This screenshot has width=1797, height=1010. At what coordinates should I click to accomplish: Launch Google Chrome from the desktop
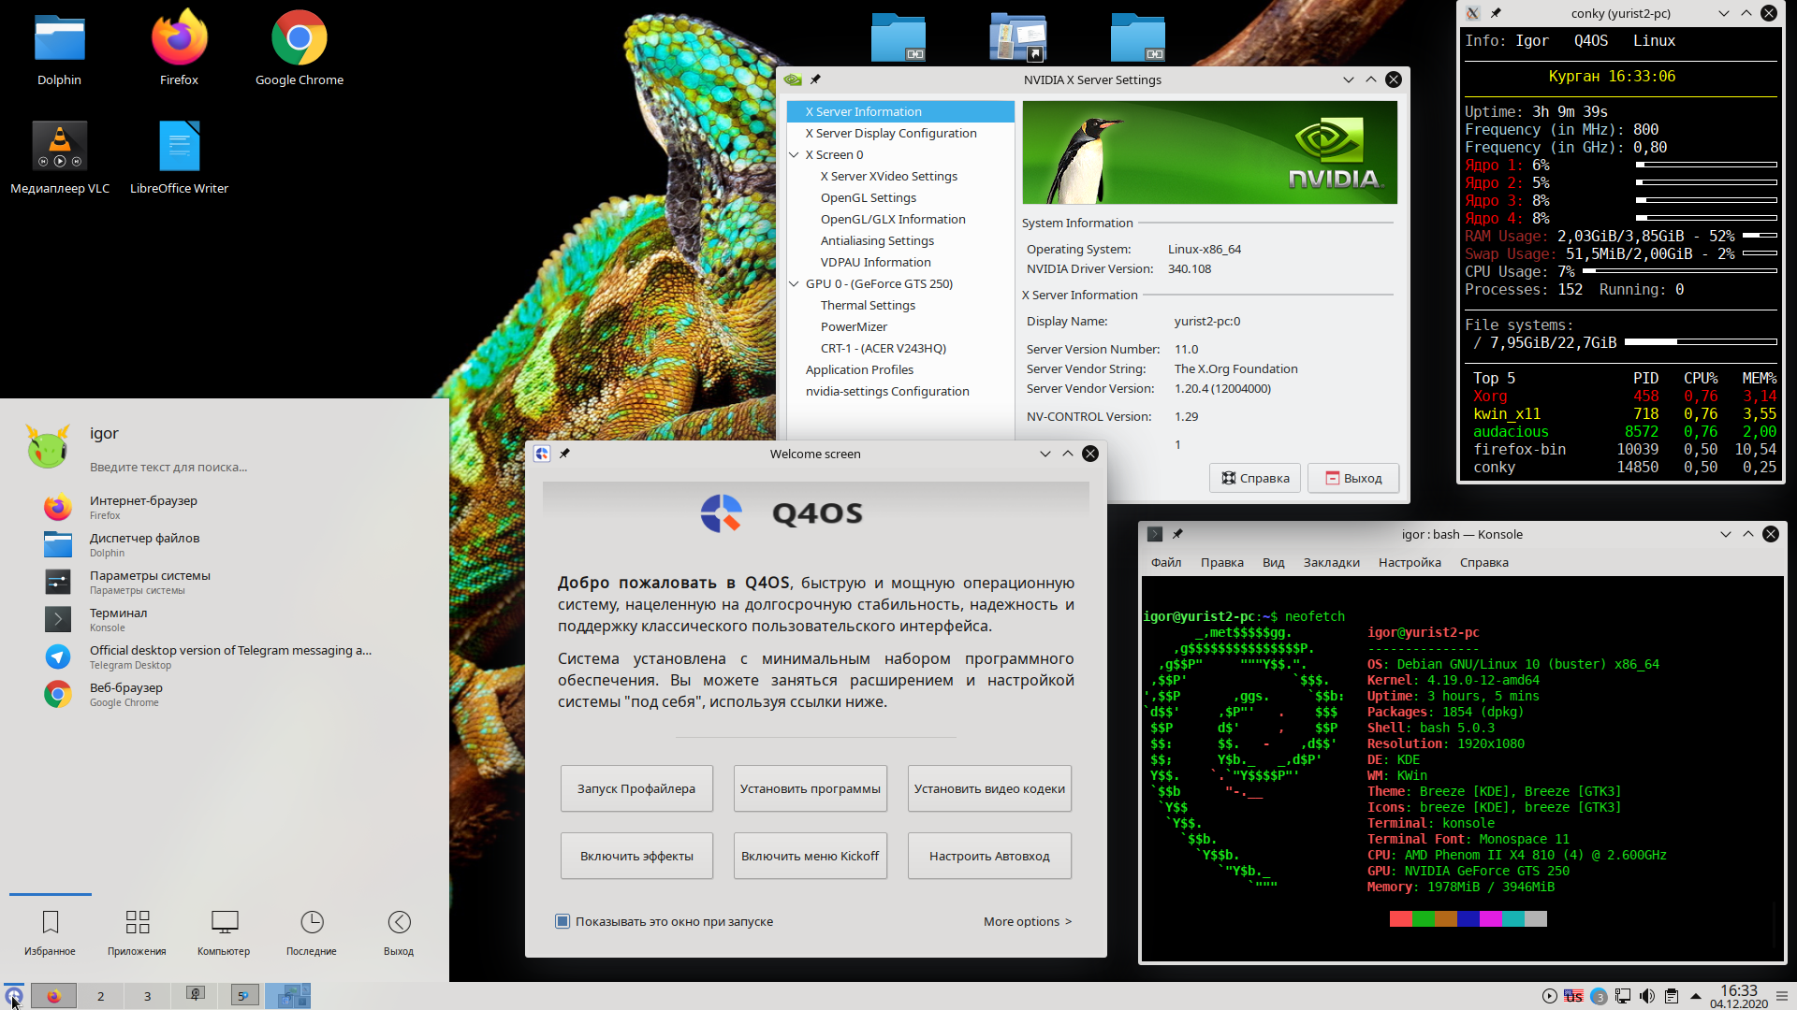point(299,49)
